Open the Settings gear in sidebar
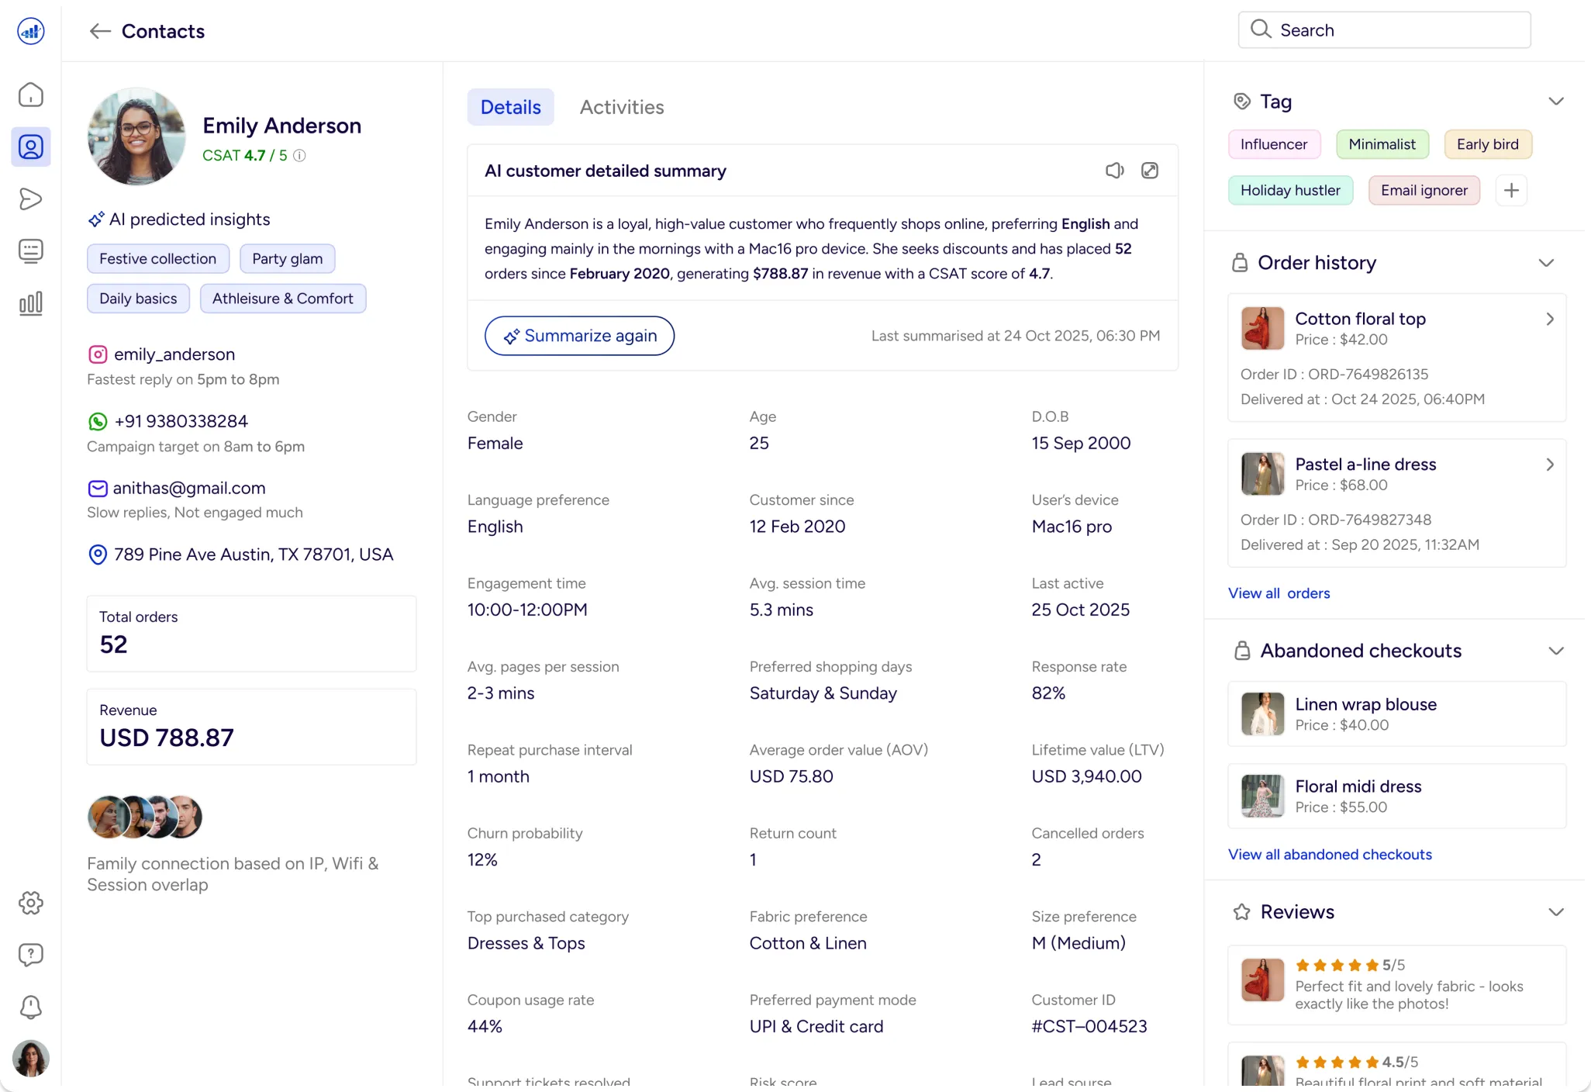Screen dimensions: 1591x1092 [x=31, y=903]
